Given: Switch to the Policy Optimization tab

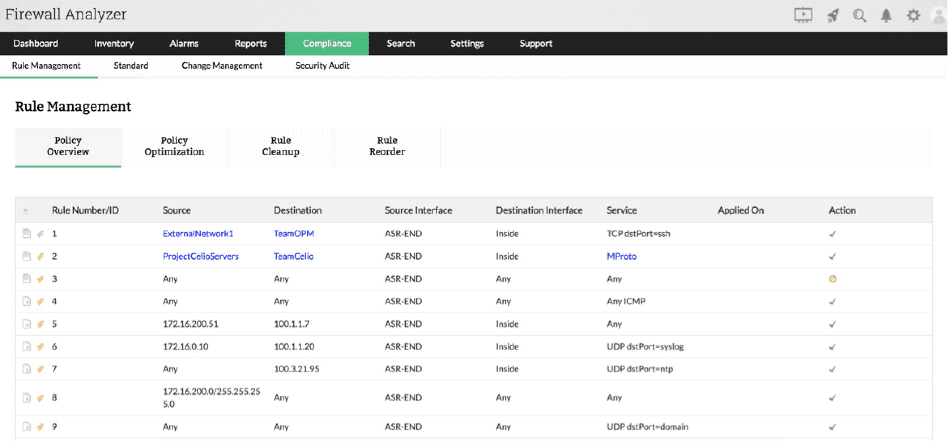Looking at the screenshot, I should coord(174,146).
